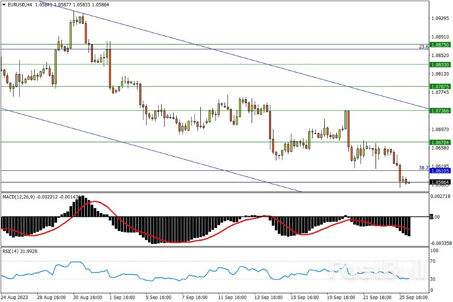453x302 pixels.
Task: Click the EURUSD,H4 chart title
Action: (17, 5)
